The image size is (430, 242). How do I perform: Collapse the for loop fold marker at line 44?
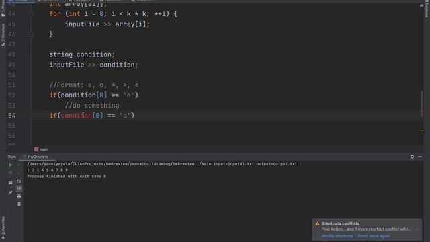click(31, 14)
